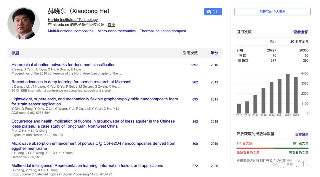Sort articles by 标题 column header
320x177 pixels.
coord(15,53)
